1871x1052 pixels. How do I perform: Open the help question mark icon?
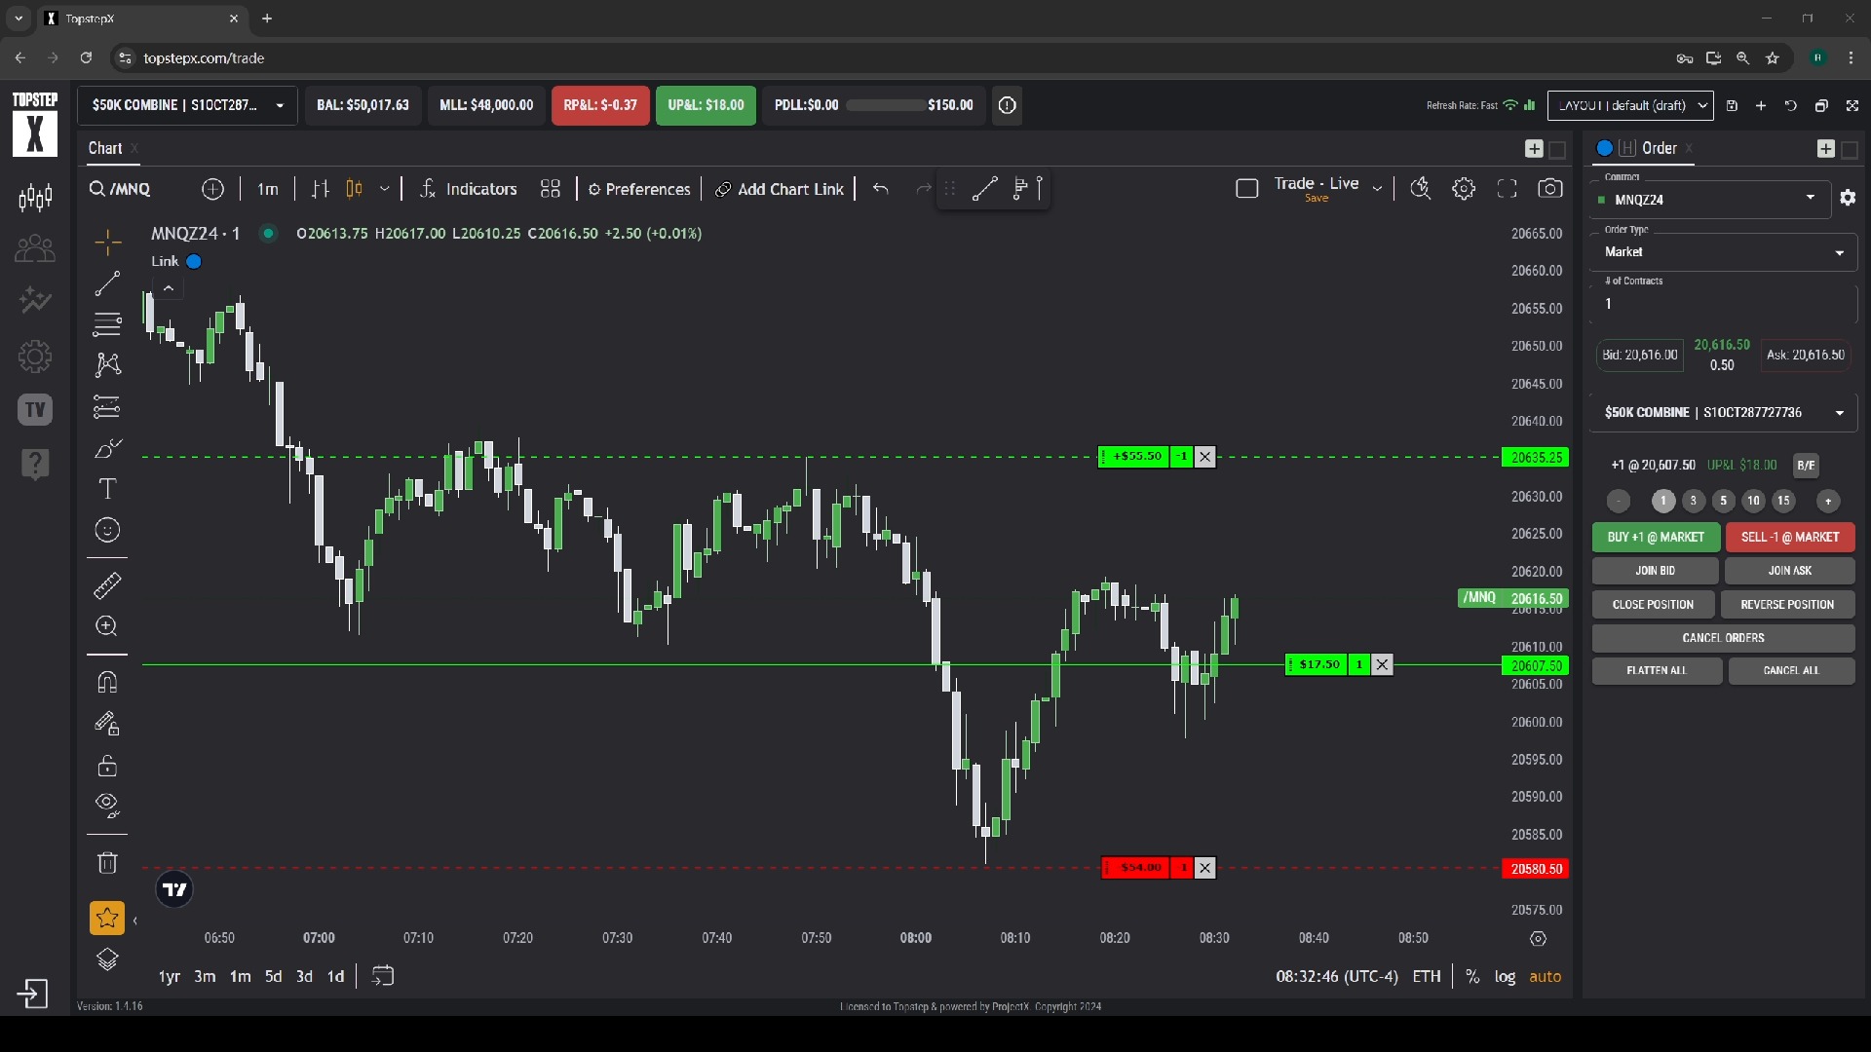(35, 464)
